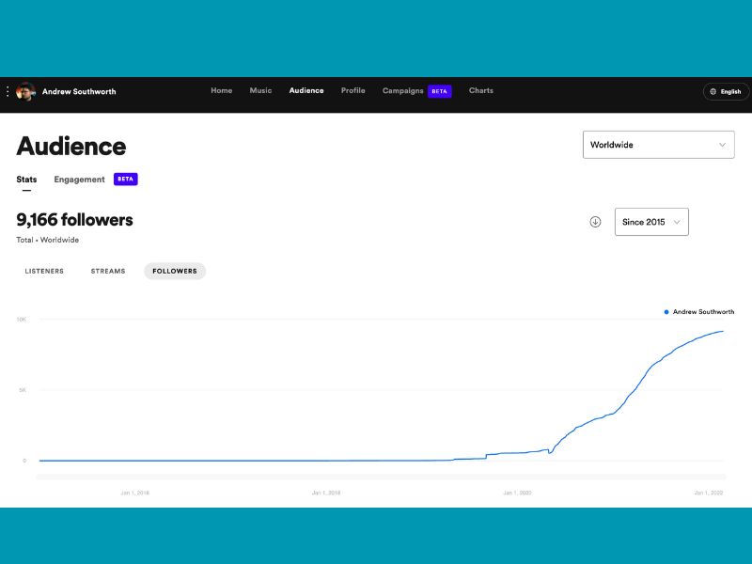The width and height of the screenshot is (752, 564).
Task: Click the Andrew Southworth profile avatar
Action: tap(25, 91)
